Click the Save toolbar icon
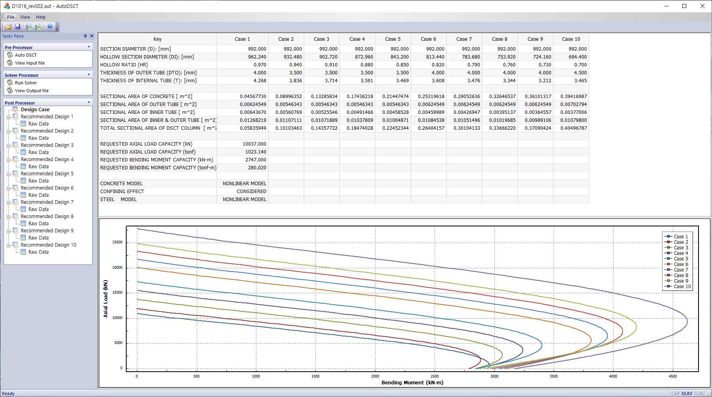 [x=17, y=27]
